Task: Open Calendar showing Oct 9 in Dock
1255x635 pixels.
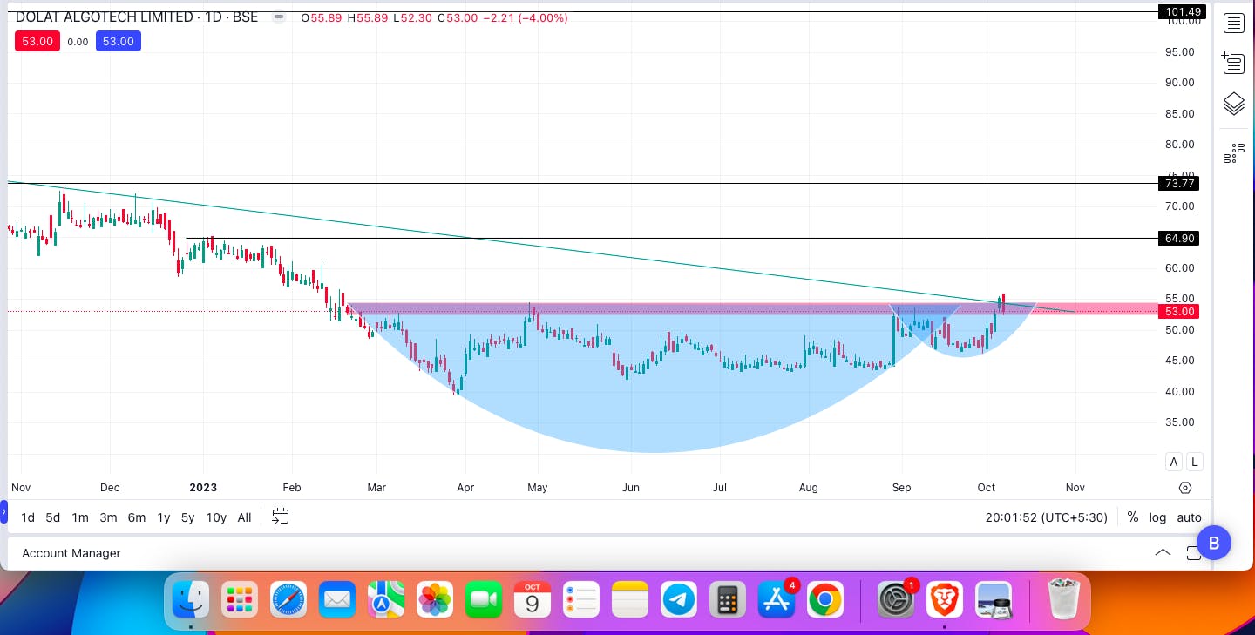Action: click(532, 600)
